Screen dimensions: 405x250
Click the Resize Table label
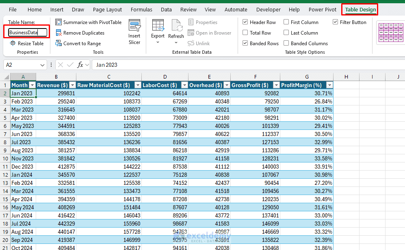(x=31, y=44)
